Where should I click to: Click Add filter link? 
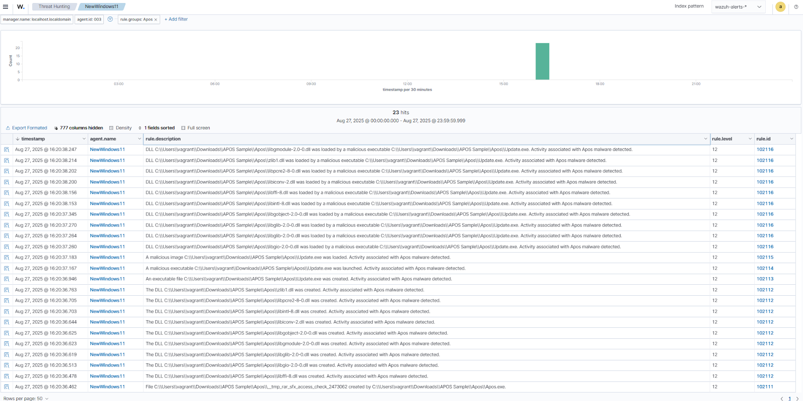[176, 19]
